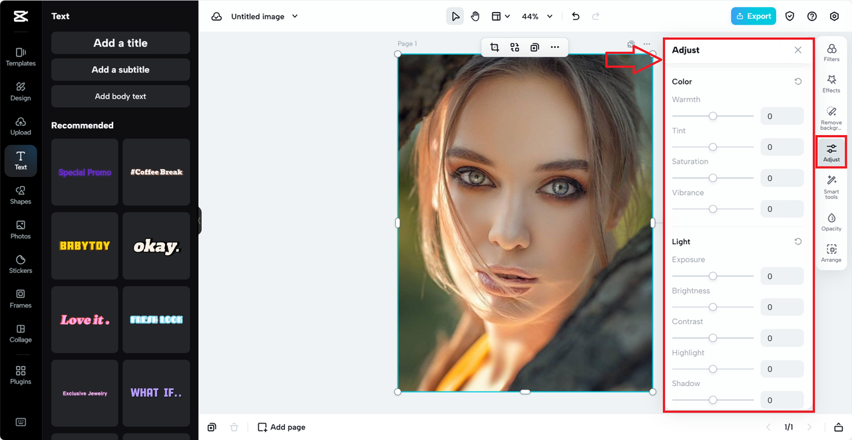Select the crop tool in floating toolbar
This screenshot has width=852, height=440.
pos(495,47)
